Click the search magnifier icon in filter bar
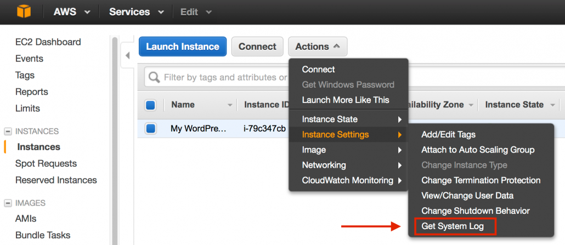 [x=154, y=77]
